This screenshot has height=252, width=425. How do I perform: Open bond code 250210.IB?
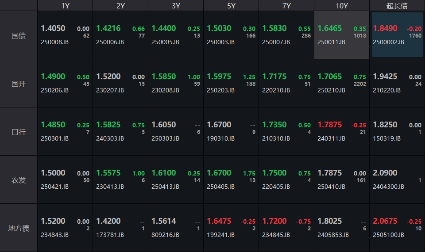(331, 90)
